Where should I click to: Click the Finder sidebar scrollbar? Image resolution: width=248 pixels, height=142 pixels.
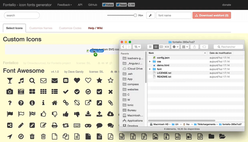pos(146,68)
